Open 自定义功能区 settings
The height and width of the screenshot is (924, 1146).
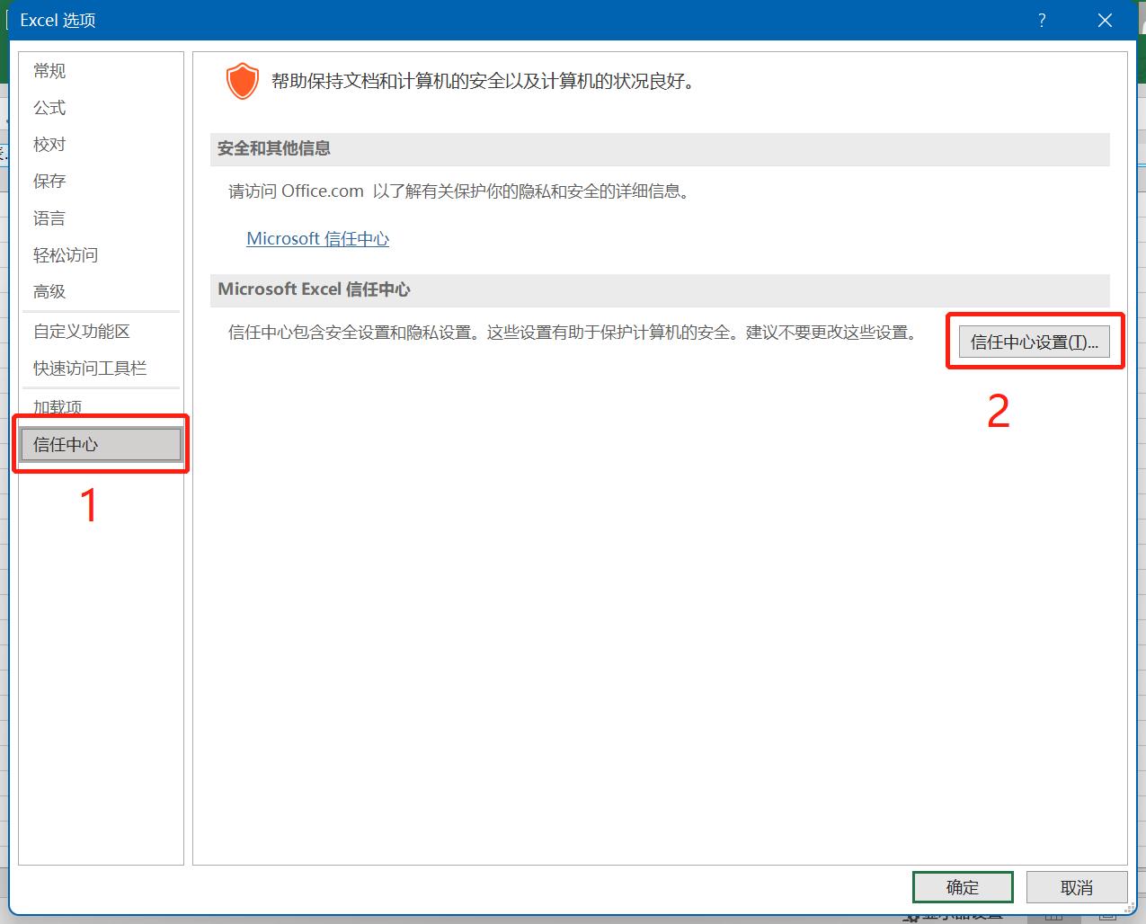tap(81, 331)
